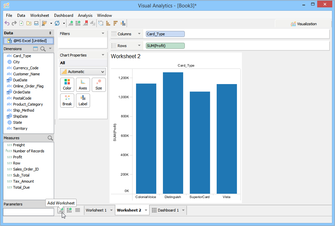Click the Axes property button

[83, 85]
